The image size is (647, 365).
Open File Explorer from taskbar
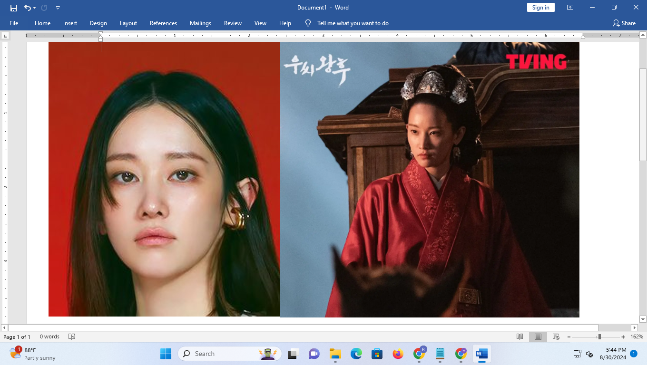click(x=335, y=354)
